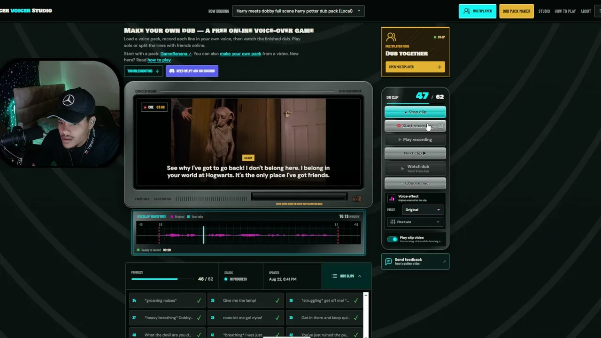This screenshot has width=601, height=338.
Task: Collapse the clip list with Hide Clips
Action: click(x=347, y=276)
